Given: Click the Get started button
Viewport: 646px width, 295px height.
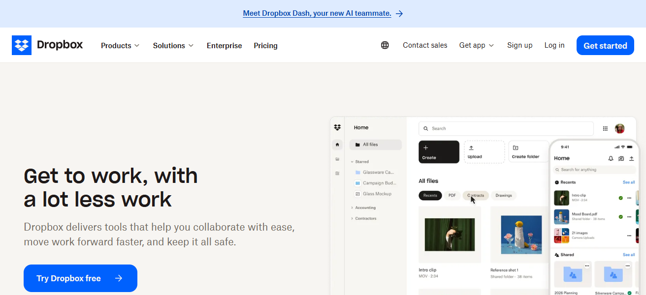Looking at the screenshot, I should tap(605, 45).
